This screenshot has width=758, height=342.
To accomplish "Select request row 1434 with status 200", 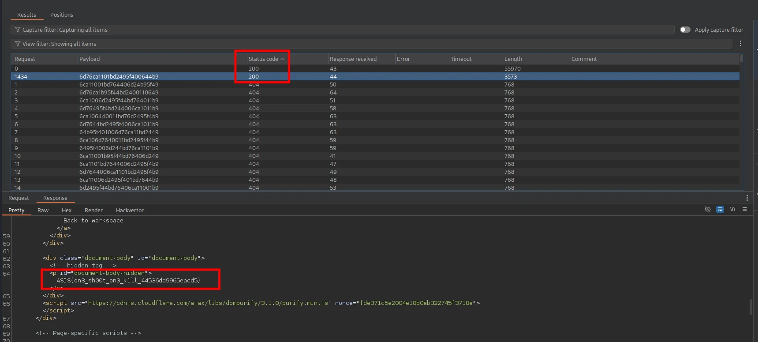I will [x=119, y=76].
